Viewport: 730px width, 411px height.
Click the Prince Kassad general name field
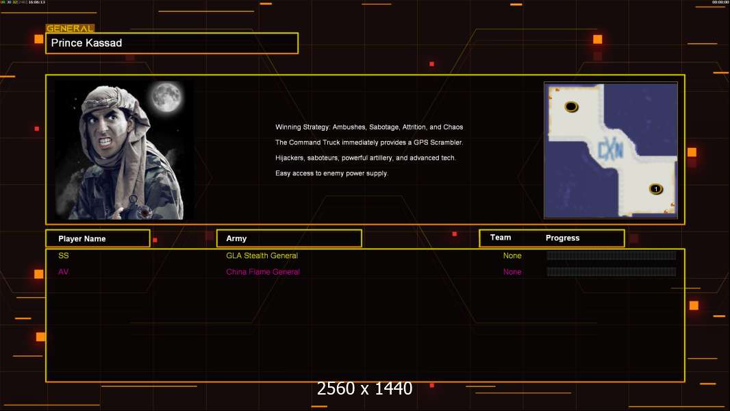point(172,43)
